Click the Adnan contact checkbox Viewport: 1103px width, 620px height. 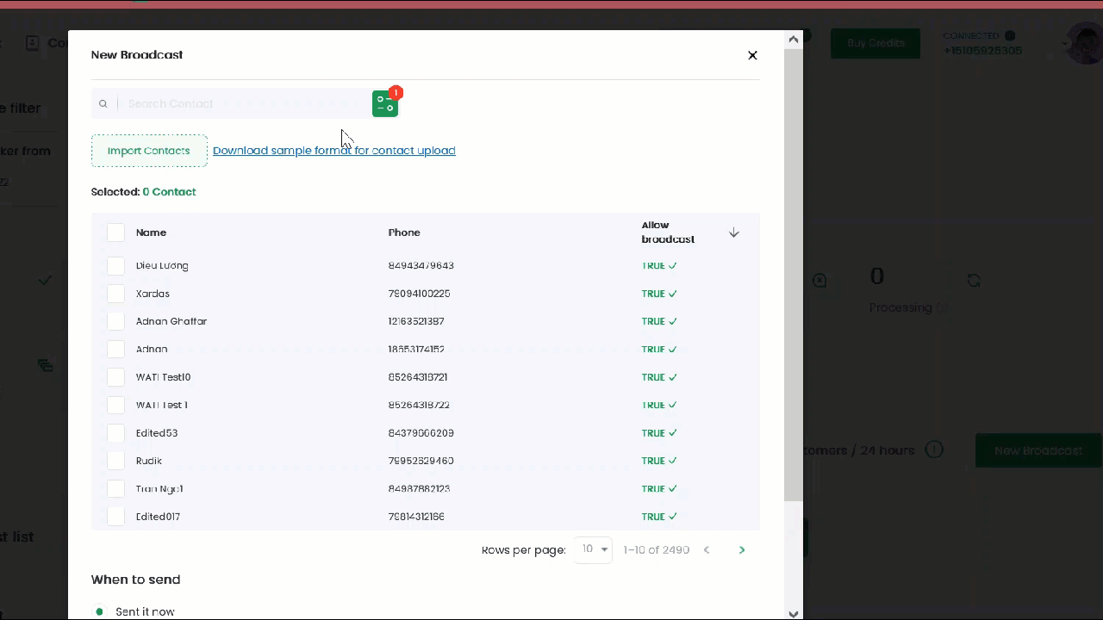click(115, 349)
